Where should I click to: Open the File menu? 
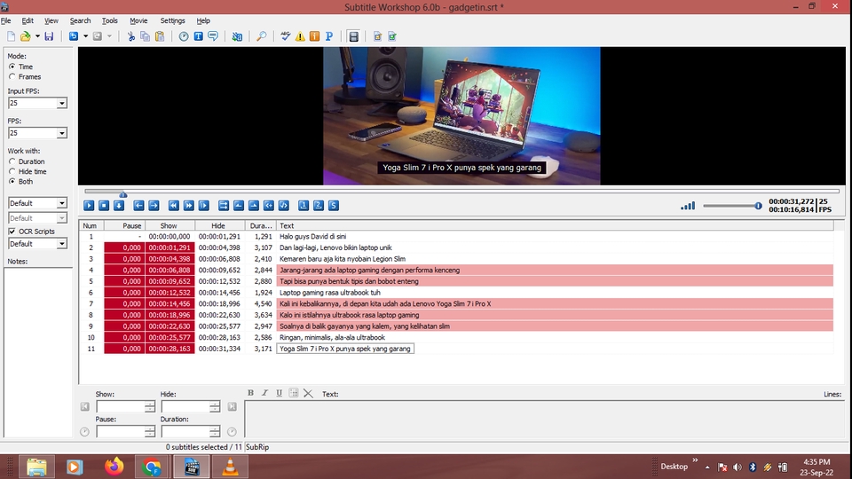click(6, 20)
